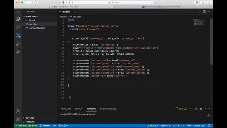Open the Manage settings gear
The height and width of the screenshot is (128, 227).
click(18, 119)
